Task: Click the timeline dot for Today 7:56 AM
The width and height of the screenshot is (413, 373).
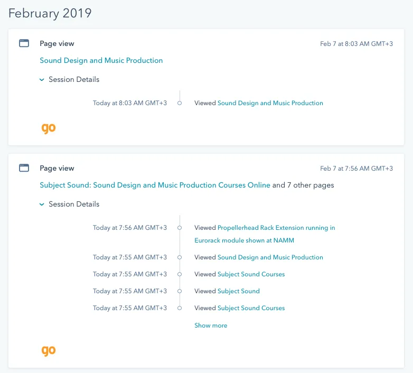Action: coord(180,228)
